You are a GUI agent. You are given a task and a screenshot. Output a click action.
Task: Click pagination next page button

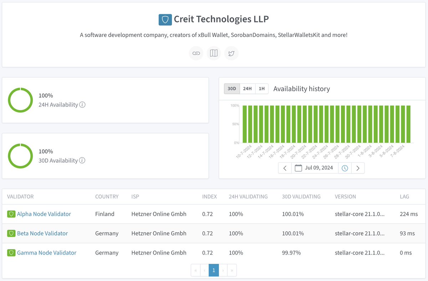coord(223,270)
